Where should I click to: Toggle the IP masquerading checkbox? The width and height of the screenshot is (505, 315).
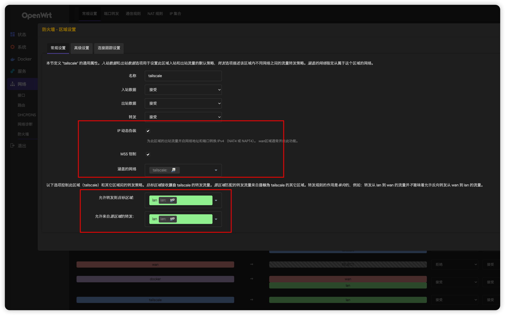coord(148,131)
